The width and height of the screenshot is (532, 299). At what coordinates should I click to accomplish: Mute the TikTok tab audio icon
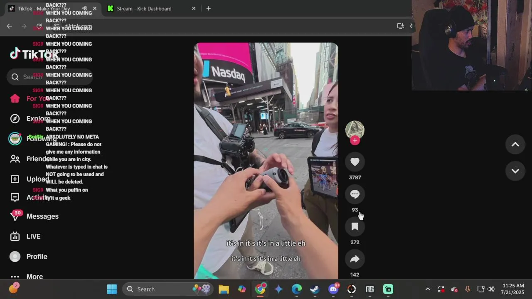click(85, 8)
